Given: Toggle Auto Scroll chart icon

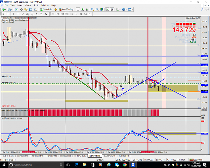Looking at the screenshot, I should pyautogui.click(x=108, y=9).
